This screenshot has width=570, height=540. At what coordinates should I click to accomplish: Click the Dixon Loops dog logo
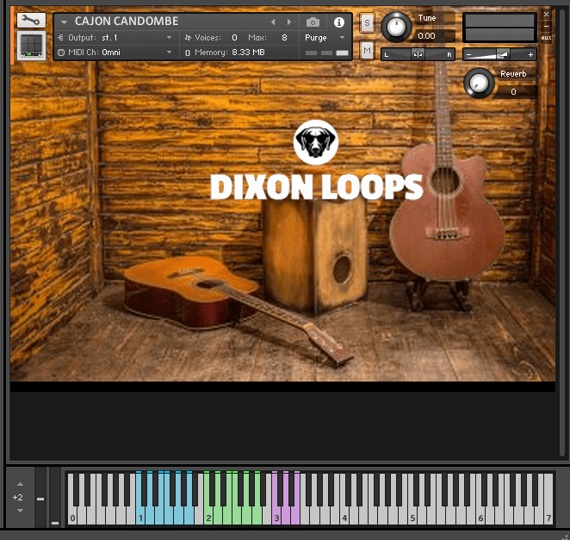pos(315,142)
